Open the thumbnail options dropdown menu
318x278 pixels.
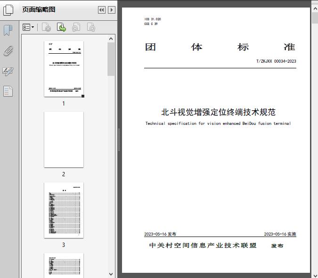[x=28, y=27]
